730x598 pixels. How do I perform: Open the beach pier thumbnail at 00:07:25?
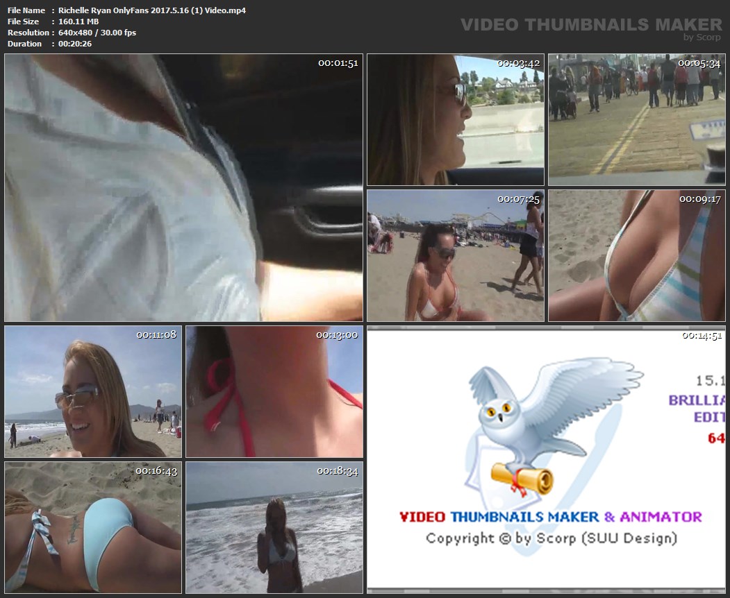click(455, 255)
